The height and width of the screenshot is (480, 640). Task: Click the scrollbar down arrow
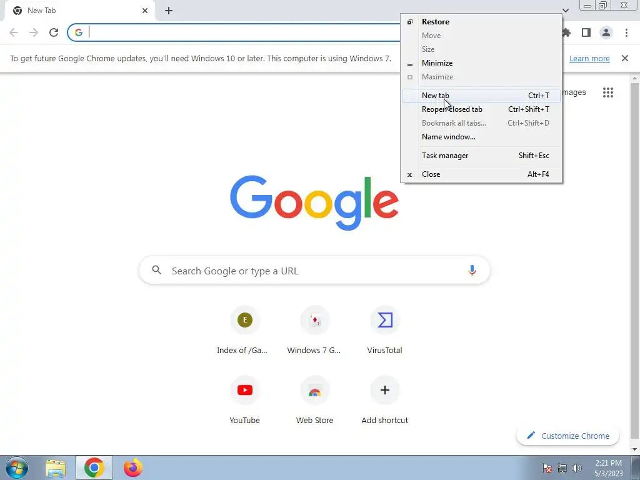point(635,450)
